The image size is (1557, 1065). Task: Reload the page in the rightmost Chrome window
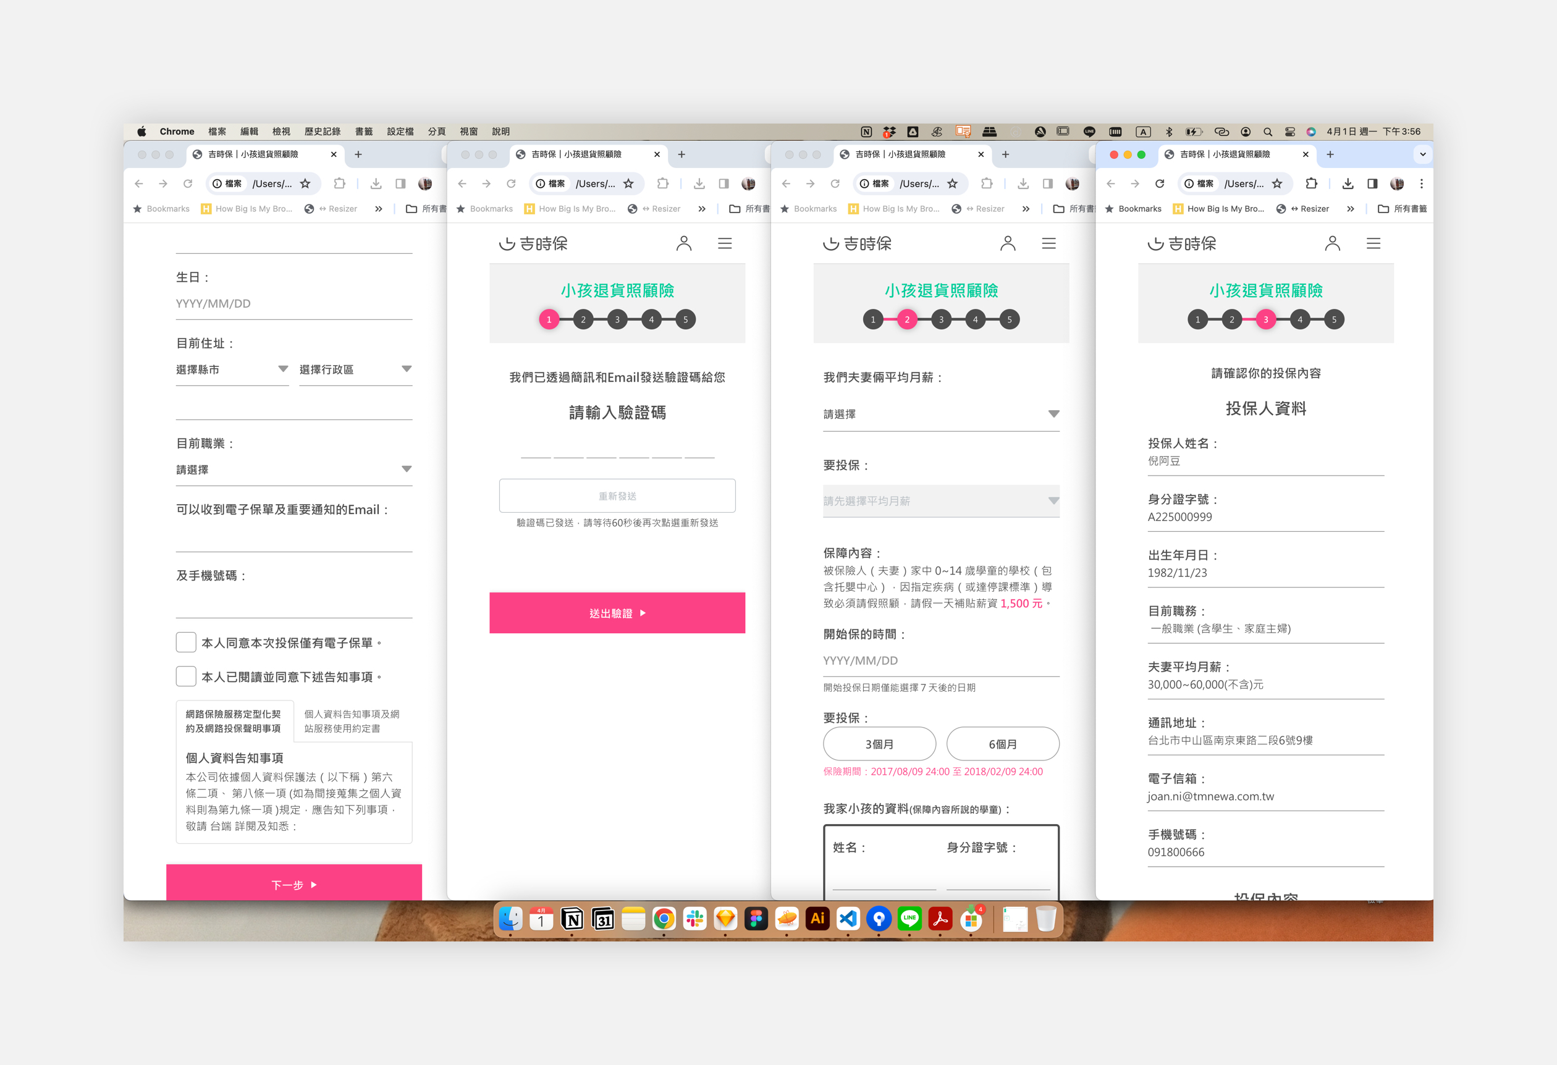tap(1160, 183)
